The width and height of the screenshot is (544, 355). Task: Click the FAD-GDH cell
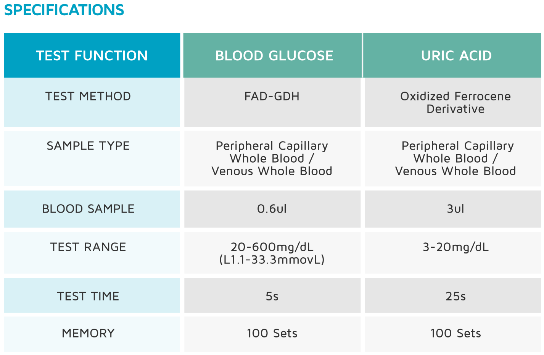point(272,102)
